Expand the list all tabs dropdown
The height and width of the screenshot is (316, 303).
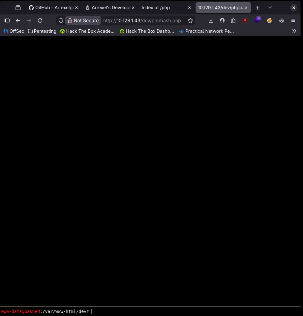[x=270, y=8]
